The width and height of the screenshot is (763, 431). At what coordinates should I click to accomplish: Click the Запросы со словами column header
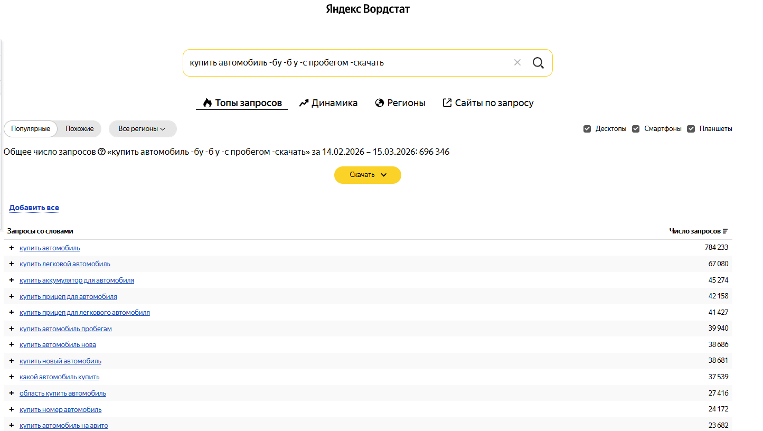coord(40,231)
